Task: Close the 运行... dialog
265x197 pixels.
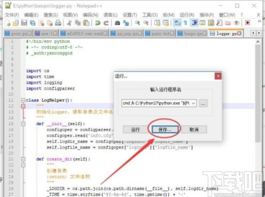Action: click(218, 76)
